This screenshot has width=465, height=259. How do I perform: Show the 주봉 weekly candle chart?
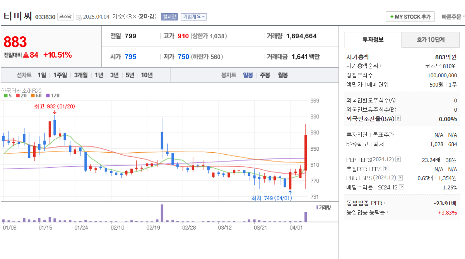[265, 75]
